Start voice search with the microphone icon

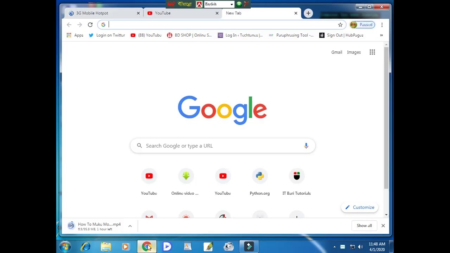[306, 146]
